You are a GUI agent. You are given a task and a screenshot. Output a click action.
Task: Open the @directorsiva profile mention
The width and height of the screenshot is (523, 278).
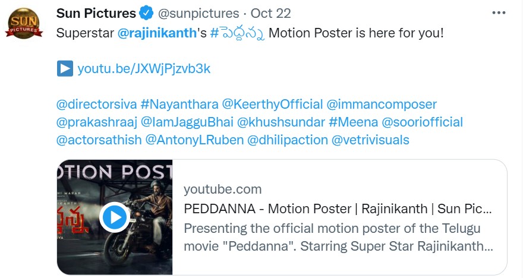click(96, 105)
